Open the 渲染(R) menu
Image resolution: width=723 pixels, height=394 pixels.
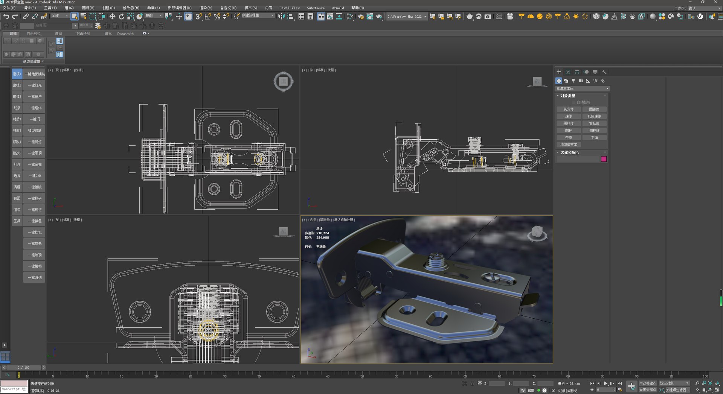206,8
